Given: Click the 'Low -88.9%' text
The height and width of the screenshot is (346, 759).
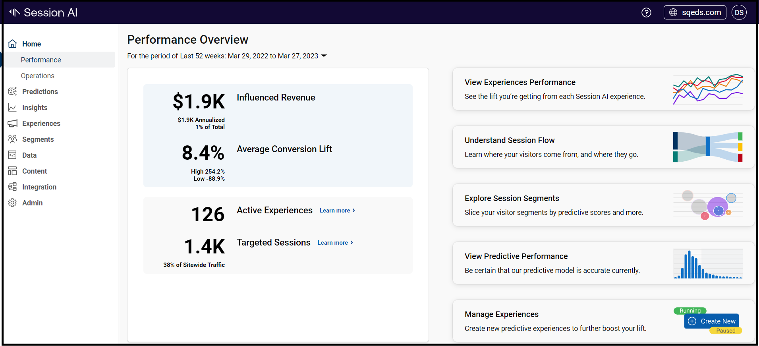Looking at the screenshot, I should [209, 179].
